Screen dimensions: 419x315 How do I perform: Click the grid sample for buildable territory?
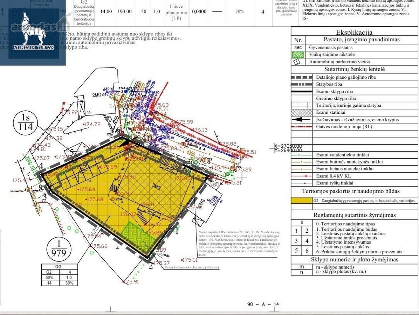click(301, 105)
